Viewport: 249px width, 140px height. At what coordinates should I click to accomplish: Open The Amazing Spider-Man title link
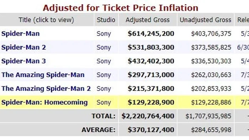pyautogui.click(x=43, y=75)
